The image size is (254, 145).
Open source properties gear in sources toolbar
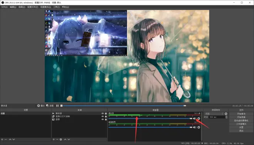[61, 139]
